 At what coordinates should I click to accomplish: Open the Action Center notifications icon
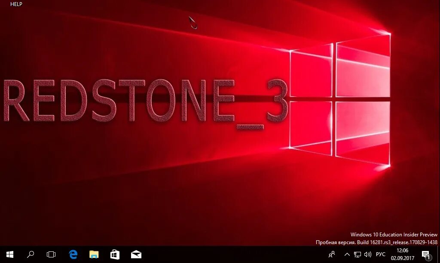tap(426, 254)
